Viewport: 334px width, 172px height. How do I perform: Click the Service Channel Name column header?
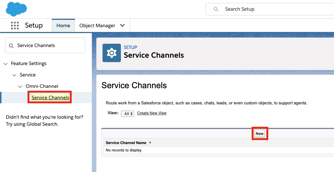tap(126, 143)
